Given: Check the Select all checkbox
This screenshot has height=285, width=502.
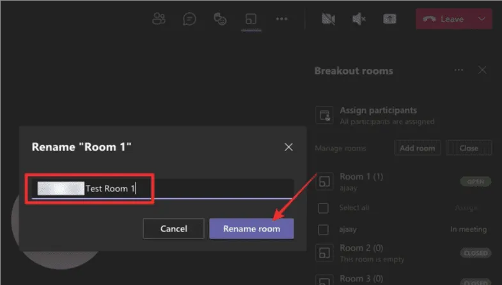Looking at the screenshot, I should pos(323,208).
